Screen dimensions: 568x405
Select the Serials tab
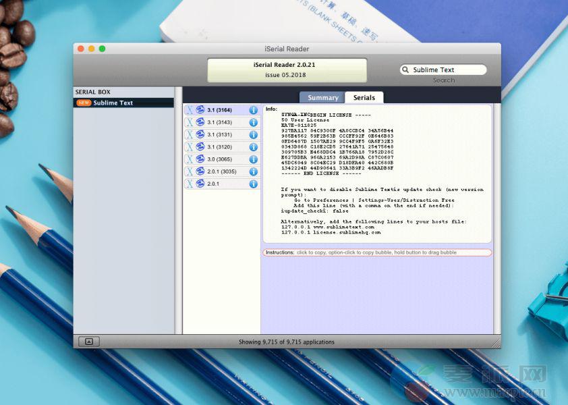click(x=364, y=98)
